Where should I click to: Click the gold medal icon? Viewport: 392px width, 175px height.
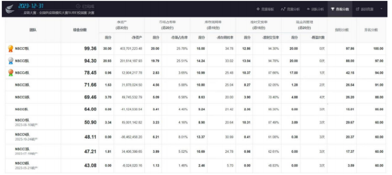10,49
